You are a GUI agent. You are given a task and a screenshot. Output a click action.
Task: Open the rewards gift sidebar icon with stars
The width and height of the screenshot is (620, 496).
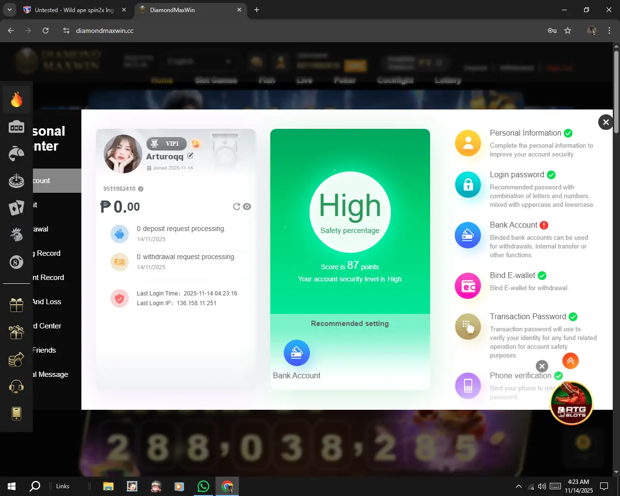(x=16, y=332)
